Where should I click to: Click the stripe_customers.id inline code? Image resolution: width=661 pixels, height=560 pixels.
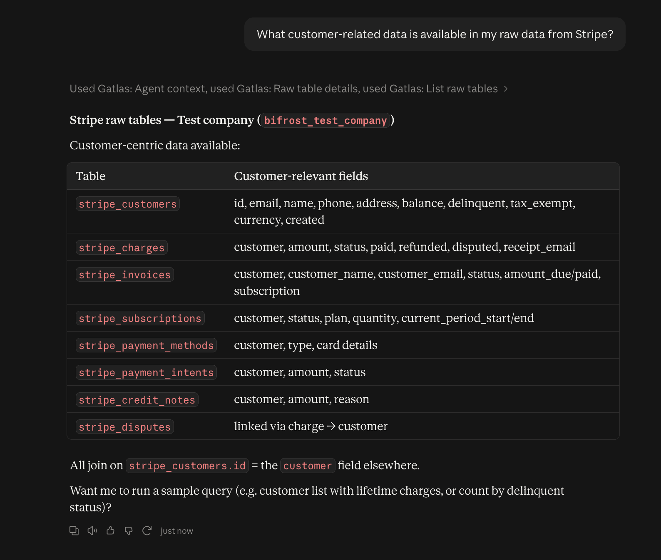pyautogui.click(x=187, y=466)
